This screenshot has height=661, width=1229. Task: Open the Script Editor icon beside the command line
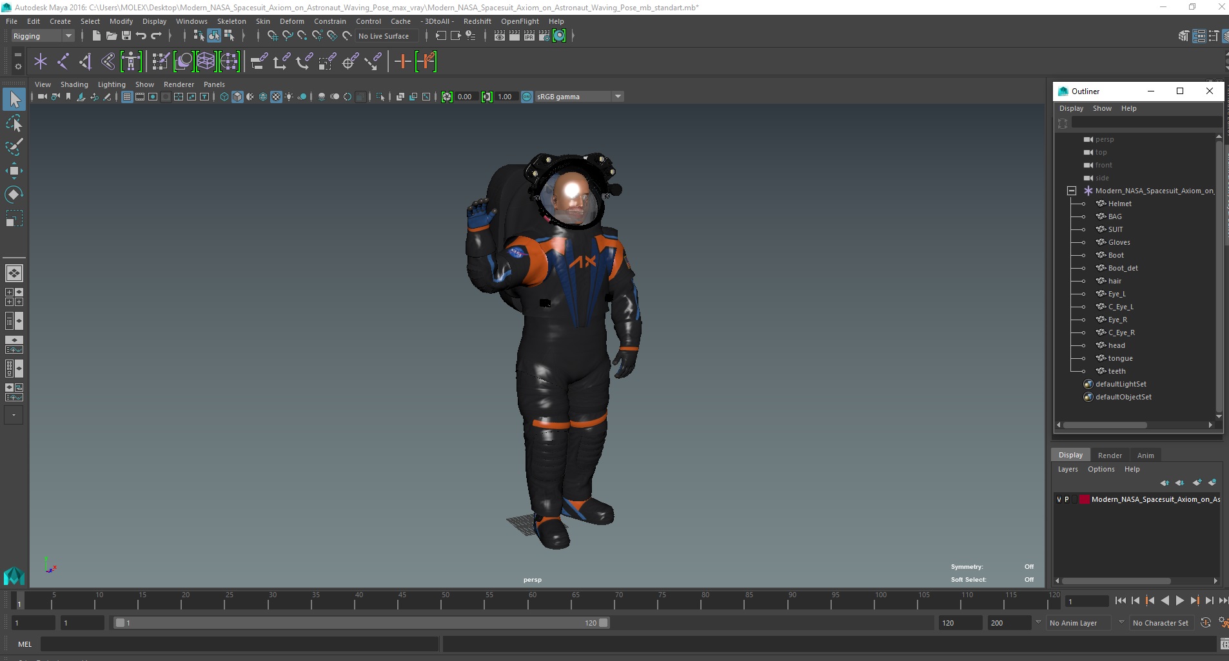coord(1224,644)
